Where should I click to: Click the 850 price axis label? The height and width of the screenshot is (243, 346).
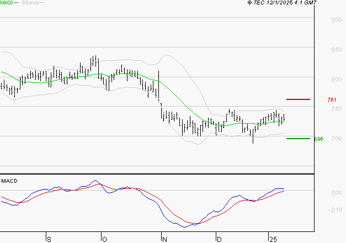pos(337,50)
